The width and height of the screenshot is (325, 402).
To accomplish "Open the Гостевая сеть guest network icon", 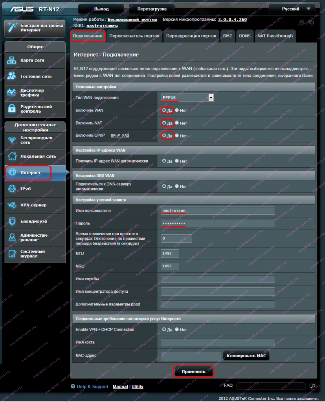I will pos(12,76).
